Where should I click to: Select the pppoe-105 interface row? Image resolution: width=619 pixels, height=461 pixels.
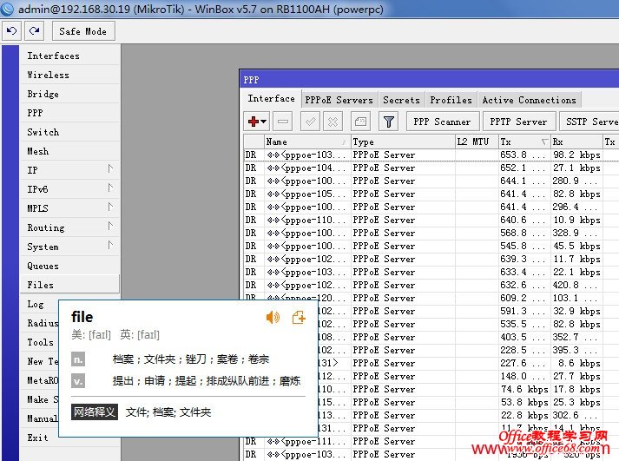[431, 194]
